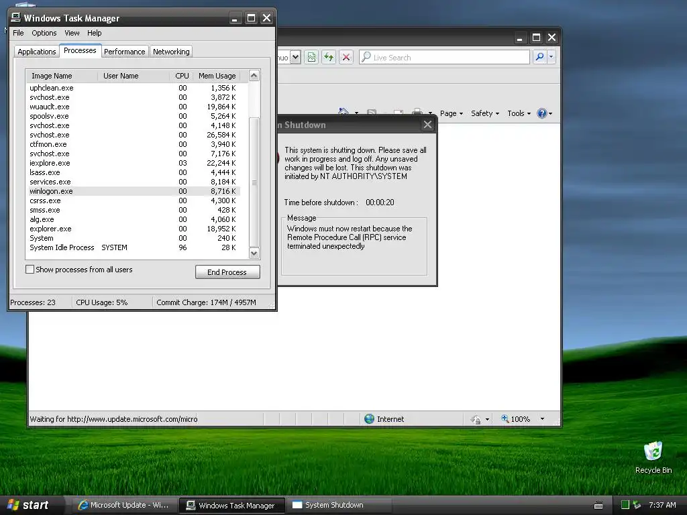
Task: Click the compatibility view icon in Internet Explorer
Action: pos(311,58)
